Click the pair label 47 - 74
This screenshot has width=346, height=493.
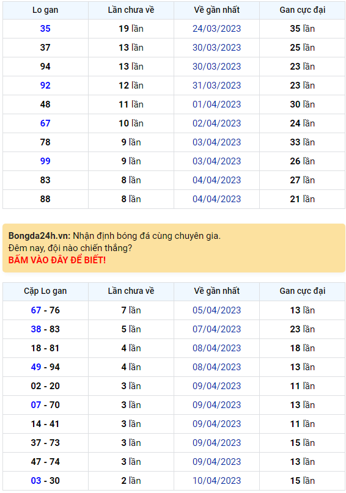(x=45, y=462)
